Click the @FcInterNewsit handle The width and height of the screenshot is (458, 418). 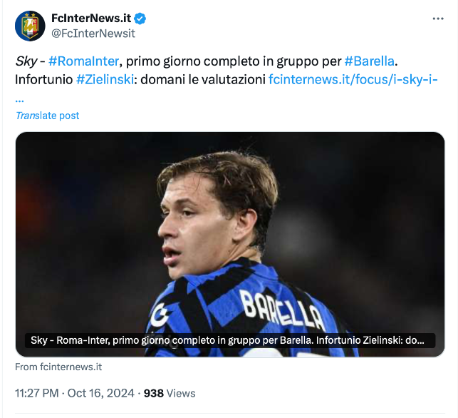click(93, 34)
